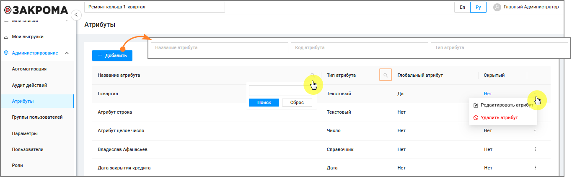This screenshot has height=177, width=572.
Task: Click the Сброс button in search popup
Action: (297, 102)
